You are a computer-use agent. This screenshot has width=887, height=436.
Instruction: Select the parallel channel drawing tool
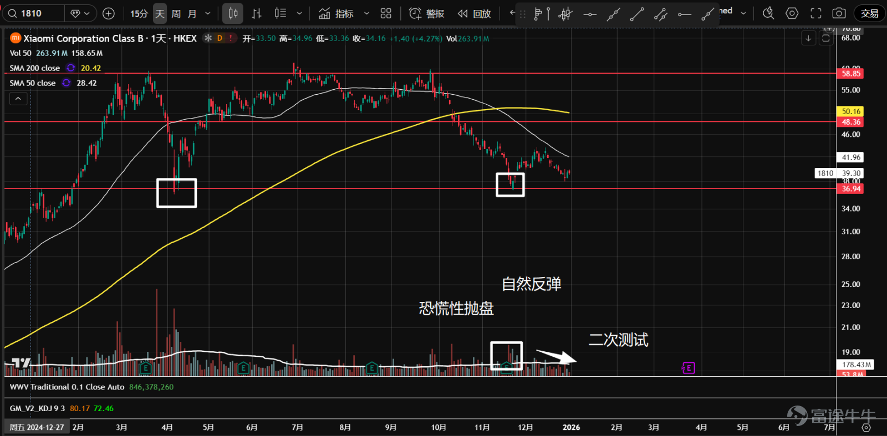click(x=661, y=14)
